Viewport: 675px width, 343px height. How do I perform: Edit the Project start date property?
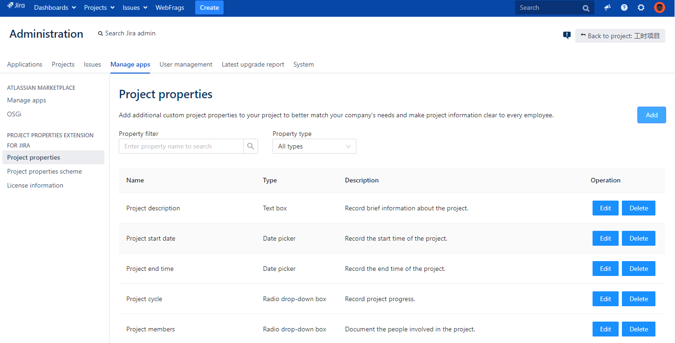coord(606,238)
